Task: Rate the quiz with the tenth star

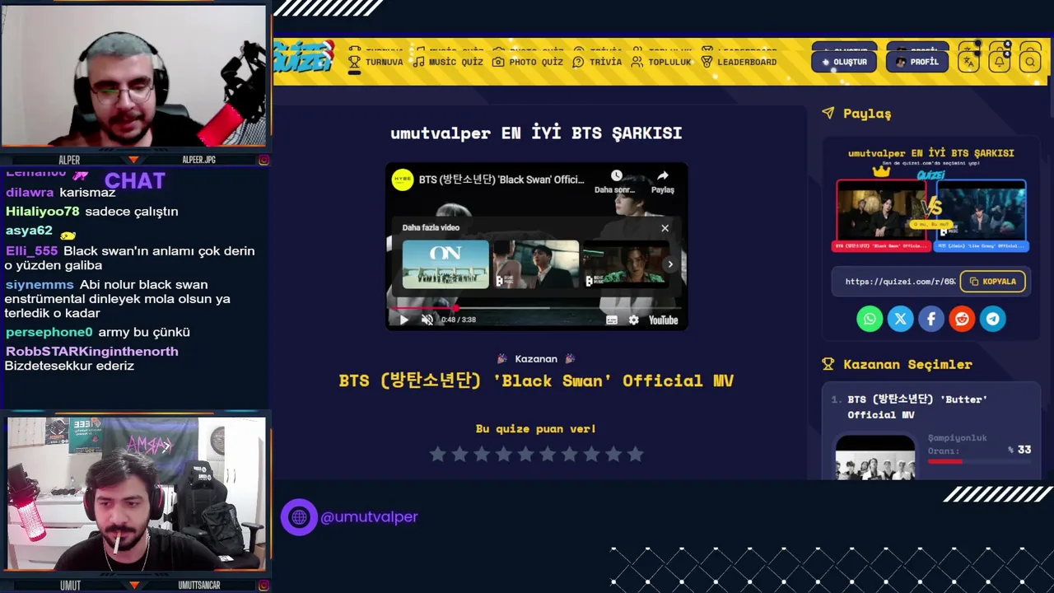Action: pos(636,454)
